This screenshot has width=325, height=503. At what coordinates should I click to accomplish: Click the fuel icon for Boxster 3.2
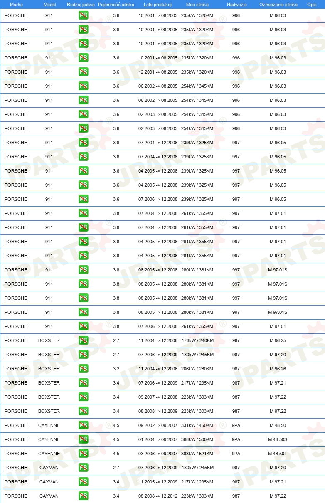83,369
